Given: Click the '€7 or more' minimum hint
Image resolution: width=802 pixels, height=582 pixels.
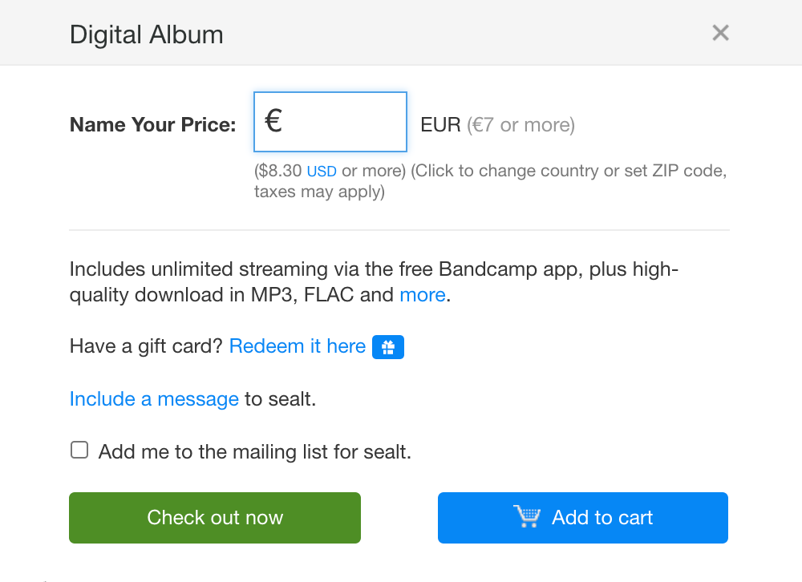Looking at the screenshot, I should point(522,125).
